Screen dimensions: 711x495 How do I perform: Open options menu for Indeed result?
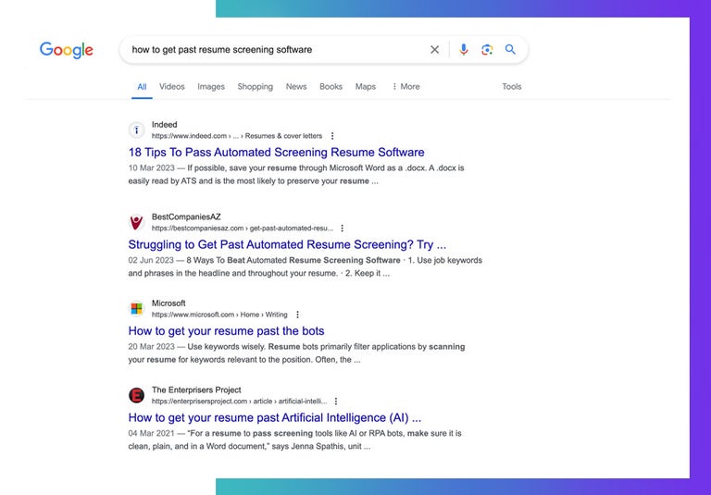pyautogui.click(x=332, y=136)
